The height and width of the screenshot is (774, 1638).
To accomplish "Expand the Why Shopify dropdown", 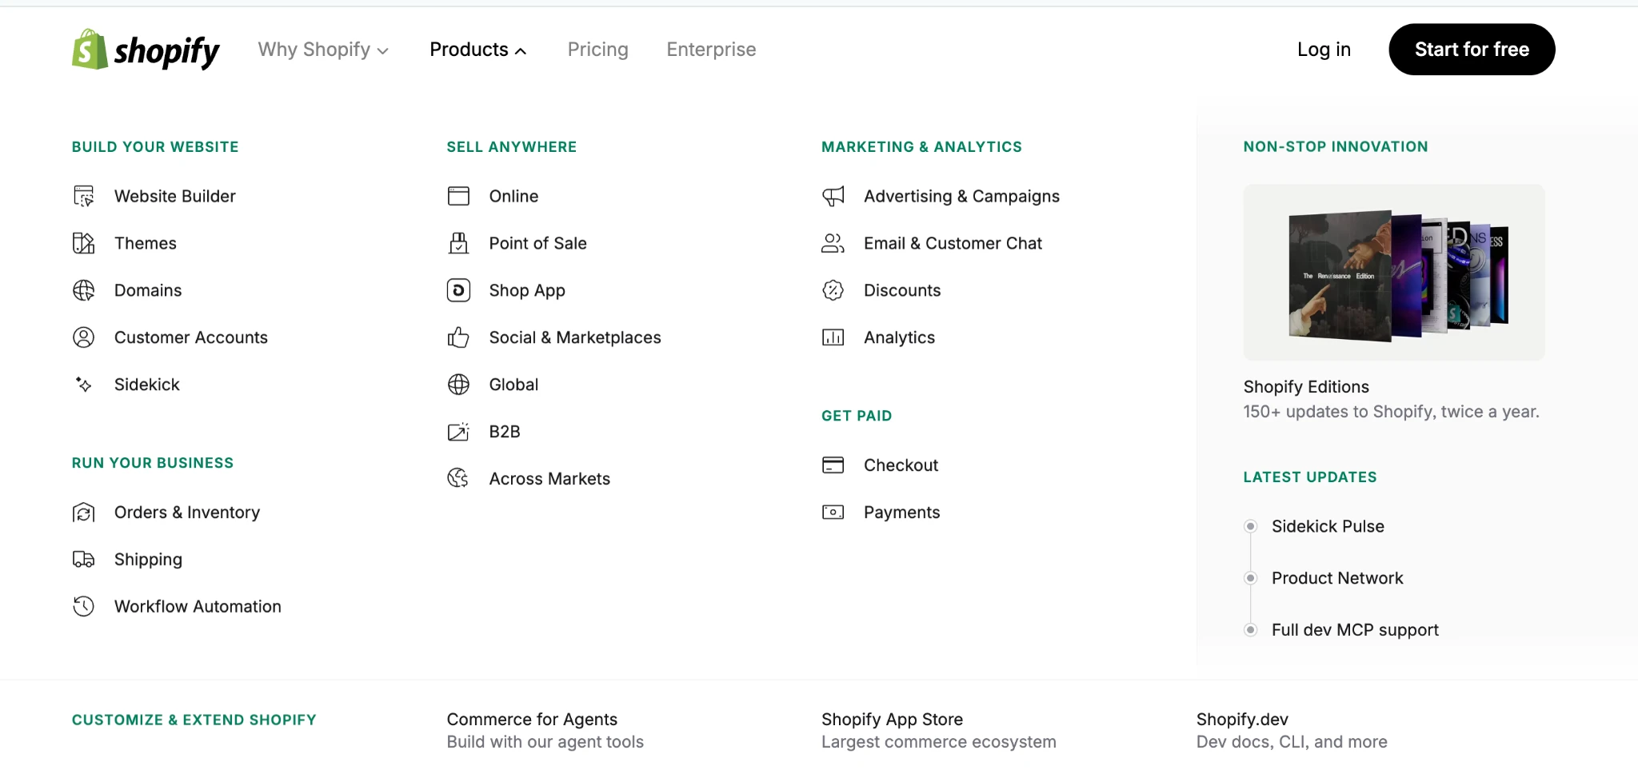I will (322, 49).
